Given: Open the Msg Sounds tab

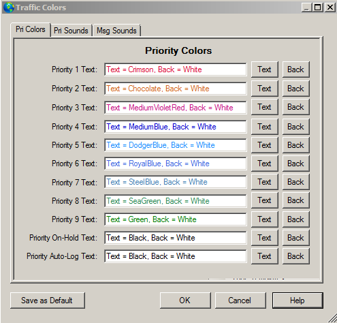Looking at the screenshot, I should [x=116, y=31].
